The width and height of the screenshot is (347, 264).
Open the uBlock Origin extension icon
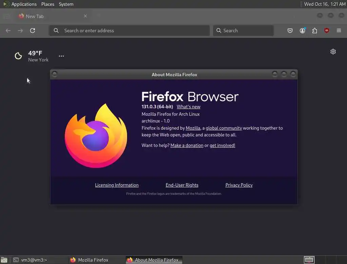[326, 31]
